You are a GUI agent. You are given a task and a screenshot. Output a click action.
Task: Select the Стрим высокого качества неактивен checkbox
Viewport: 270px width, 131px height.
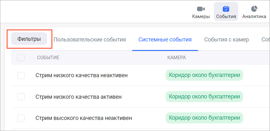pos(21,118)
